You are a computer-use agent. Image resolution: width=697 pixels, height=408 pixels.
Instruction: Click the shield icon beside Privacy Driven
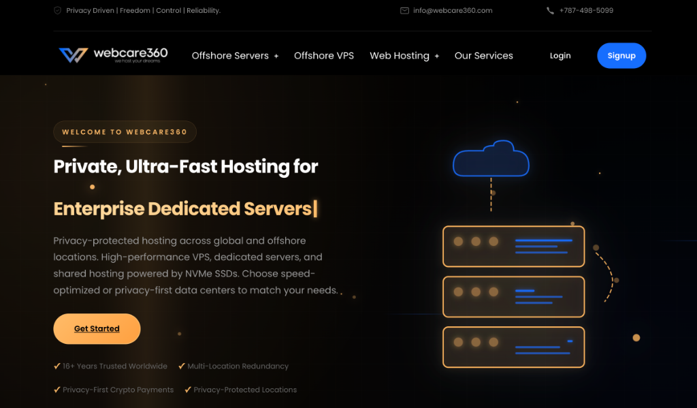point(57,11)
